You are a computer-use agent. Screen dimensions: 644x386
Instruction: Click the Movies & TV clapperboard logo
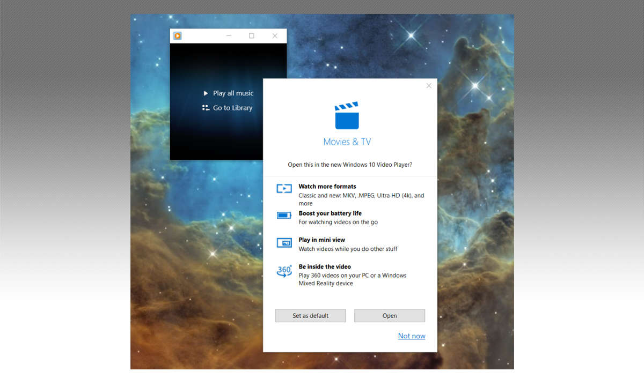tap(347, 115)
